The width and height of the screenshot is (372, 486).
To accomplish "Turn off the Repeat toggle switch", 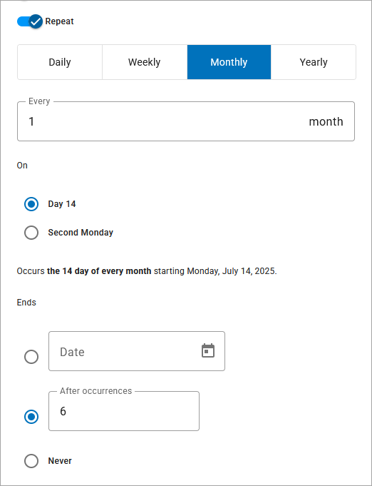I will pos(30,21).
